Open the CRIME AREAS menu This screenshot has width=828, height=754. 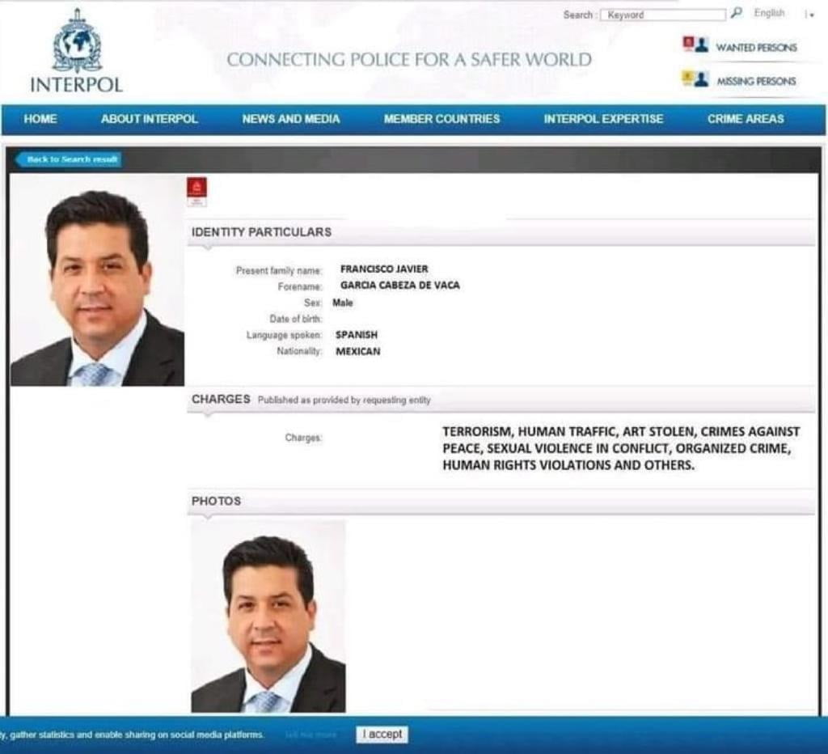[x=746, y=119]
